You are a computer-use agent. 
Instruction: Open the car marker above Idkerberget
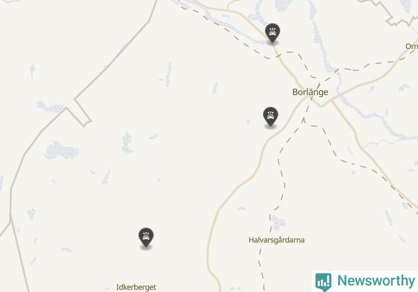(x=146, y=237)
